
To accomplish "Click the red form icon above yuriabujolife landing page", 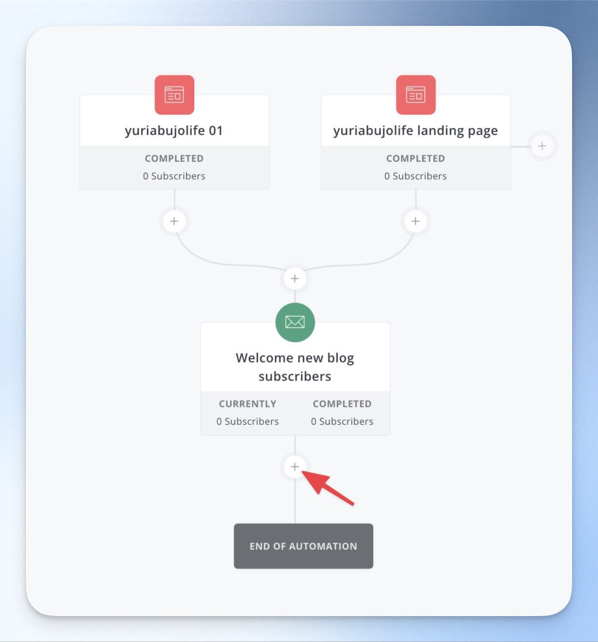I will [x=416, y=95].
